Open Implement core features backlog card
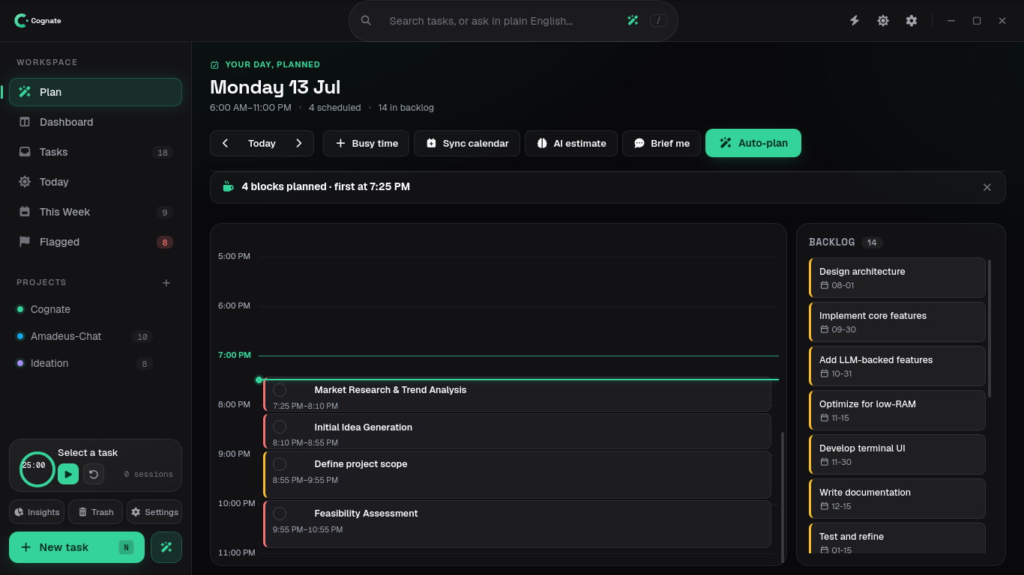 tap(897, 322)
